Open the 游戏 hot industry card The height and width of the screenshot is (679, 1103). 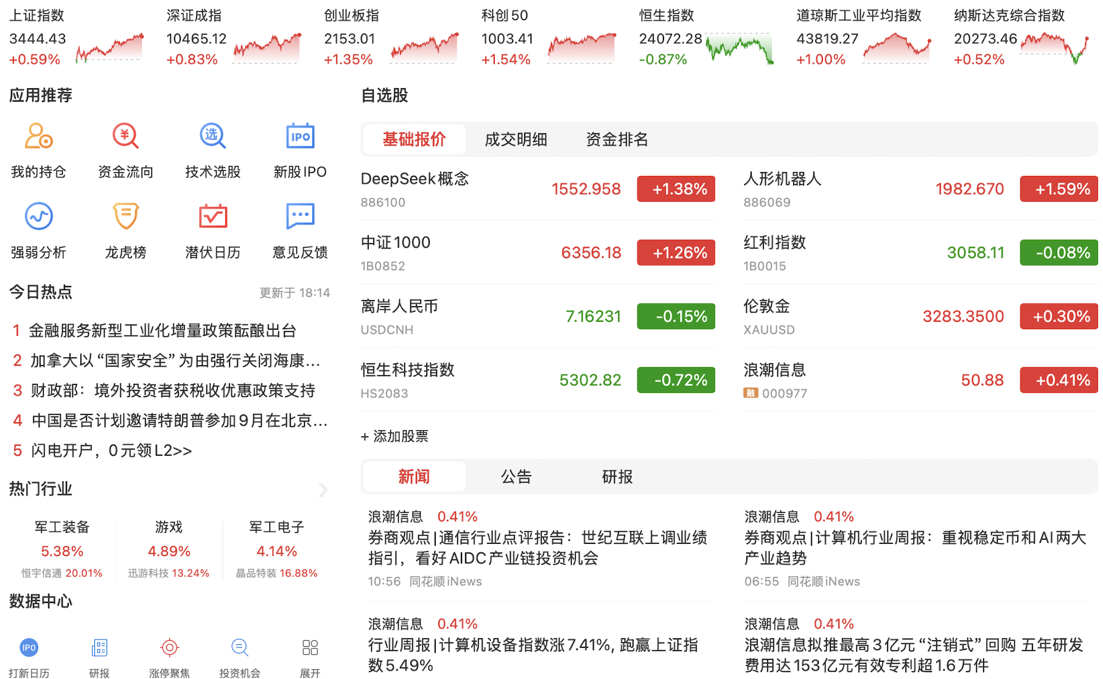coord(169,549)
